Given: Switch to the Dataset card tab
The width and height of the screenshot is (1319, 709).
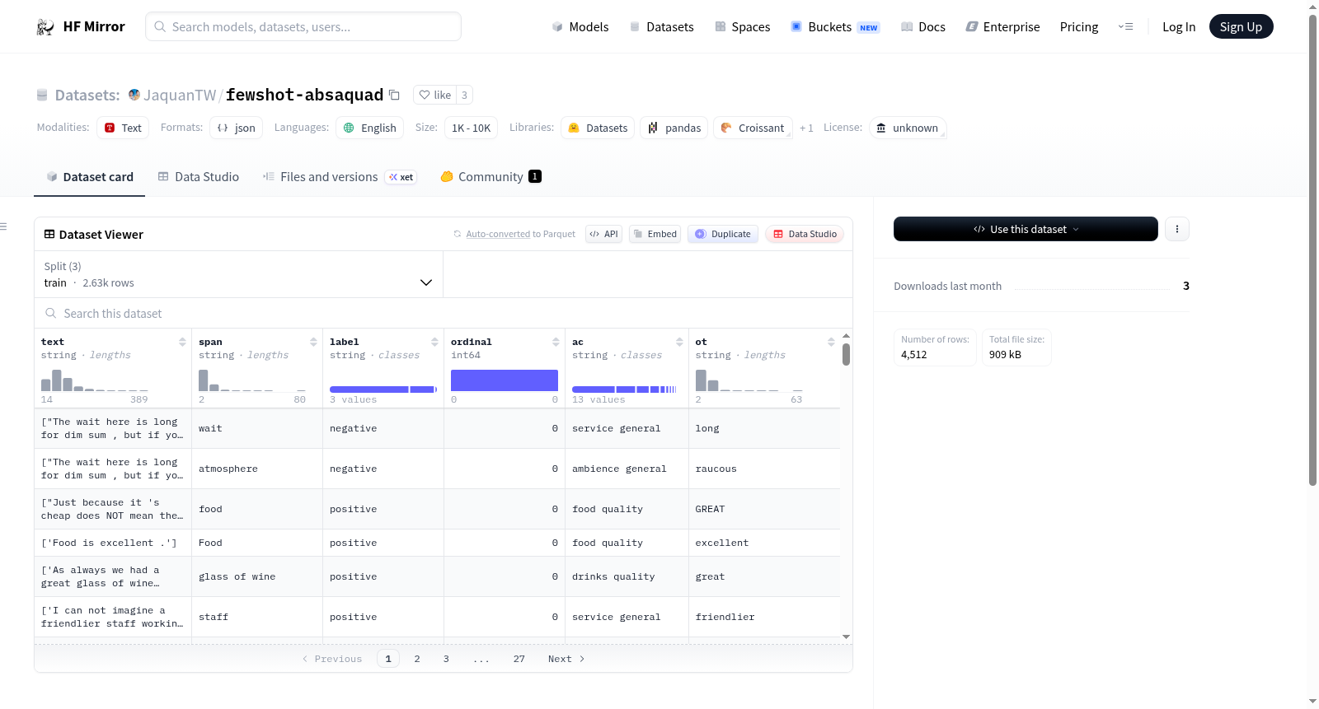Looking at the screenshot, I should (90, 177).
